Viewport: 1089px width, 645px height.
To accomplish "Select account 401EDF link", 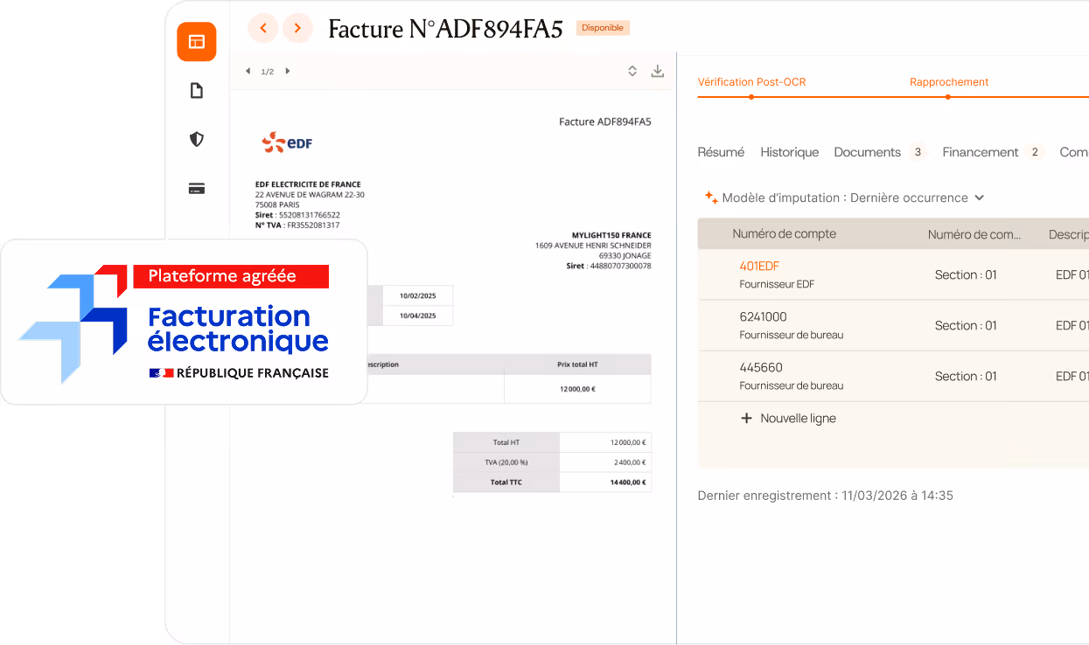I will (759, 266).
